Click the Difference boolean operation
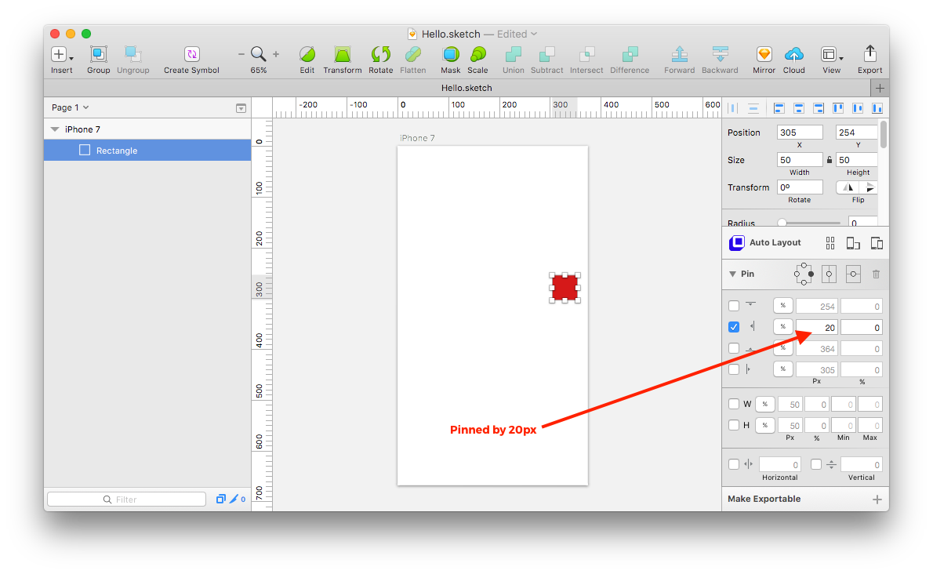 (x=630, y=55)
